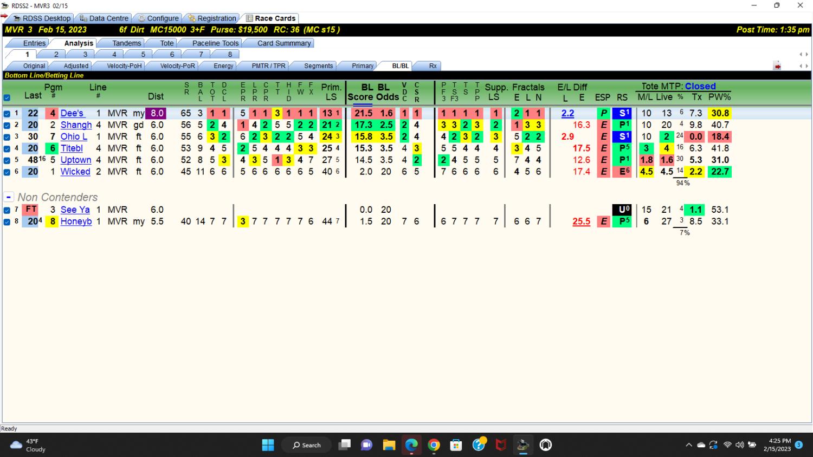The height and width of the screenshot is (457, 813).
Task: Open Windows Start menu icon
Action: (268, 445)
